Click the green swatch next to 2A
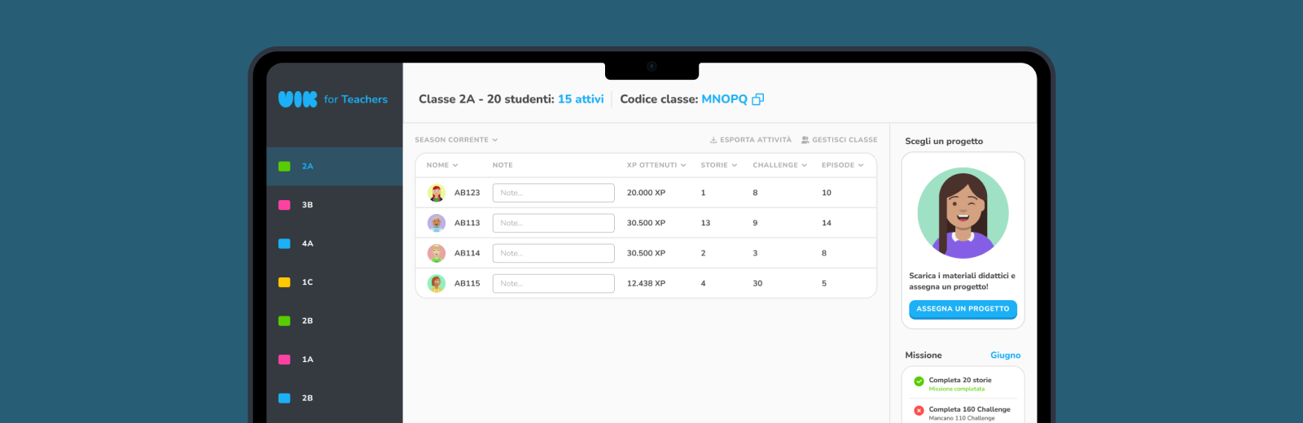This screenshot has width=1303, height=423. [x=284, y=166]
